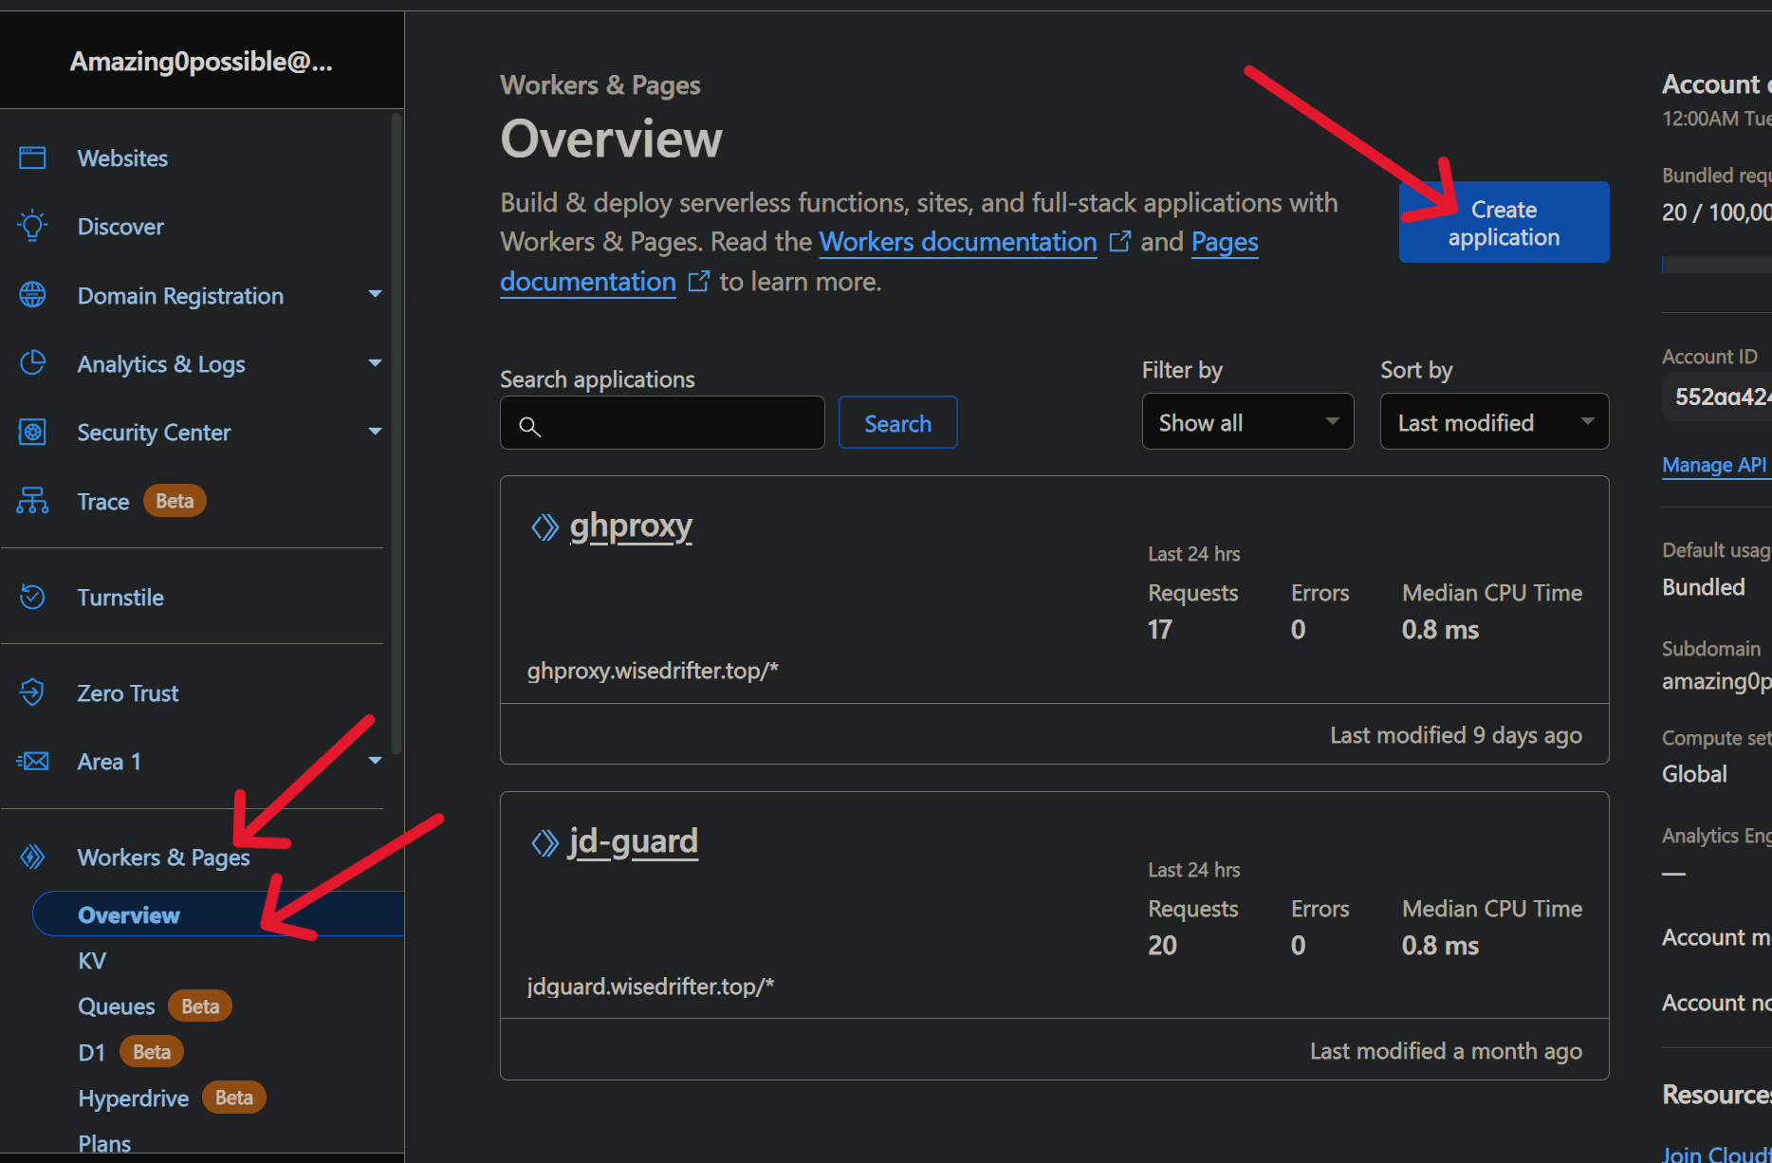This screenshot has width=1772, height=1163.
Task: Open the Sort by Last modified dropdown
Action: click(x=1494, y=421)
